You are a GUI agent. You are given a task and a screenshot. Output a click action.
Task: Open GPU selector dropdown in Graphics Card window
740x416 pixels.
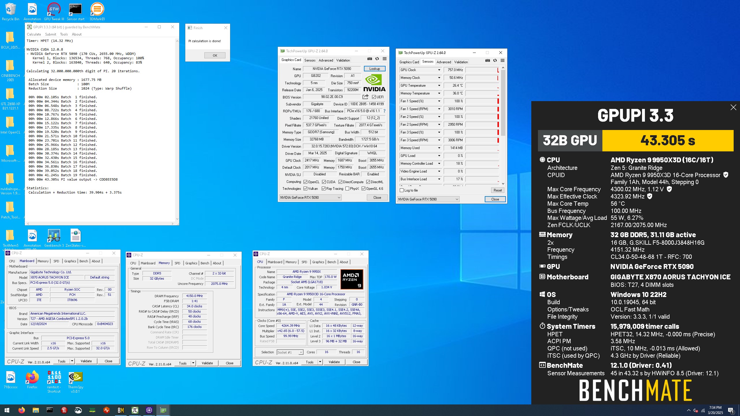(x=310, y=198)
